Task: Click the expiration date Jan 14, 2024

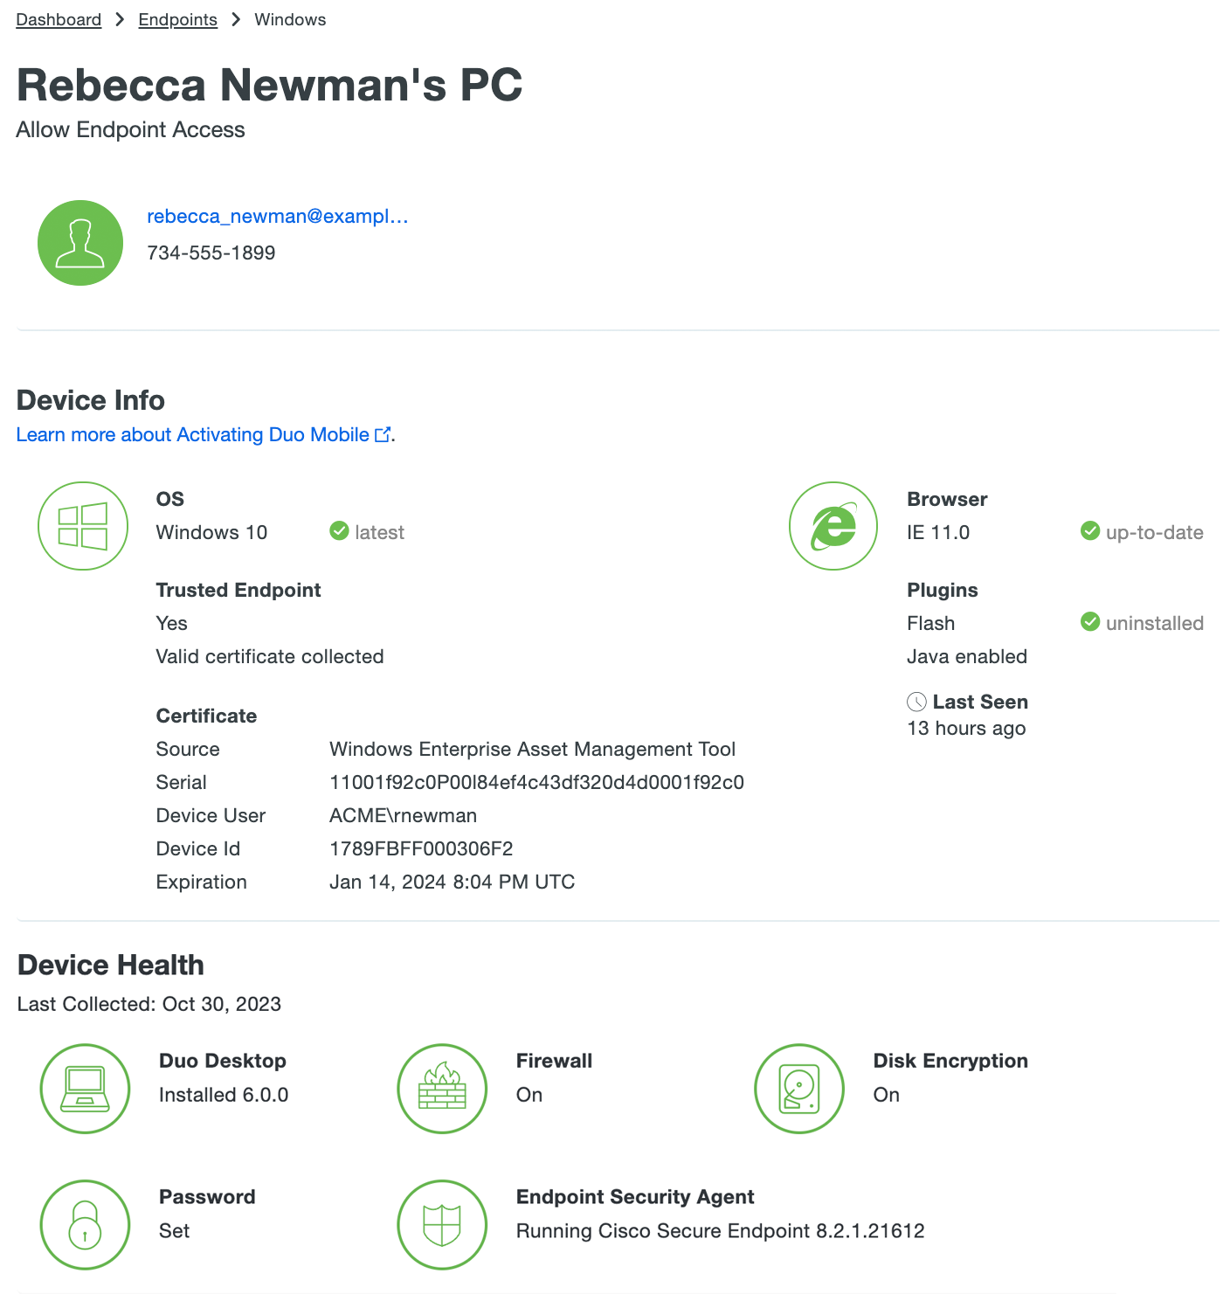Action: pyautogui.click(x=452, y=882)
